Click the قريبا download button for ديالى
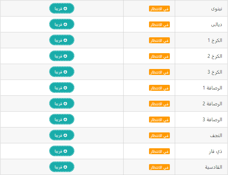This screenshot has height=175, width=228. tap(62, 24)
